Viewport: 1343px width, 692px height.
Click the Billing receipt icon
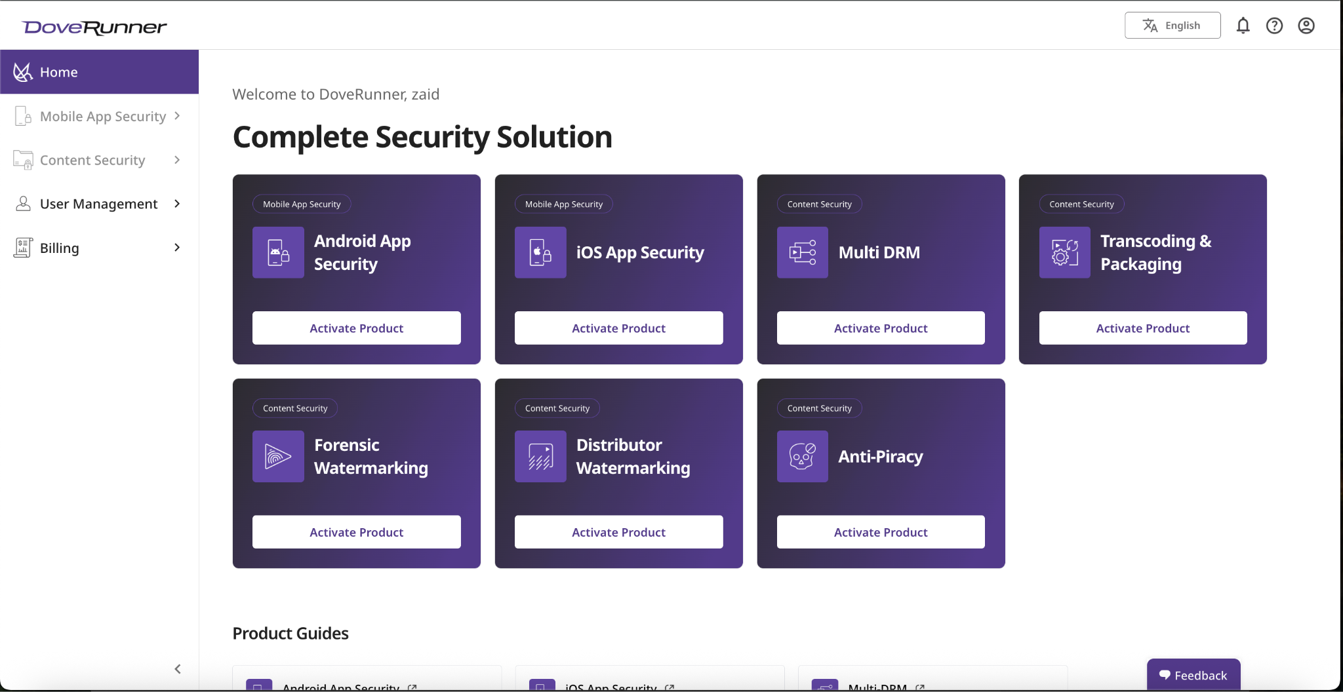23,248
